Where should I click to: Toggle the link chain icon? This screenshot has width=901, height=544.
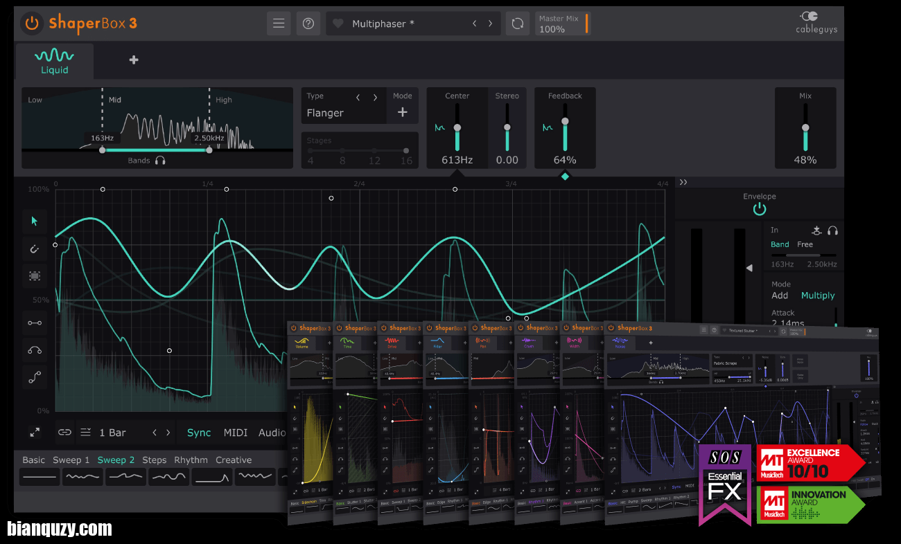[64, 433]
